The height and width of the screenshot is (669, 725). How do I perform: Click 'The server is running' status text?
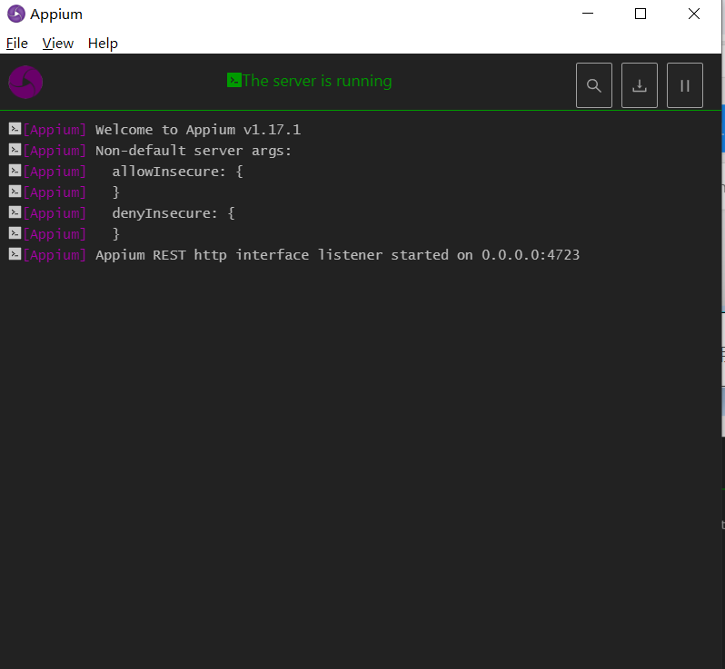click(317, 81)
